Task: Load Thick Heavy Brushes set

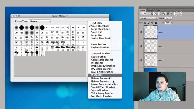Action: (102, 93)
